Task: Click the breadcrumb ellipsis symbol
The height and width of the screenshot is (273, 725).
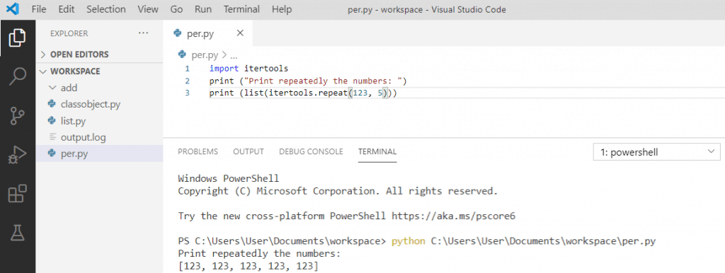Action: tap(234, 55)
